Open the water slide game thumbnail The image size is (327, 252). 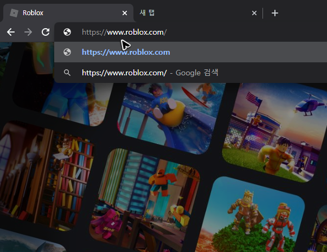tap(171, 118)
